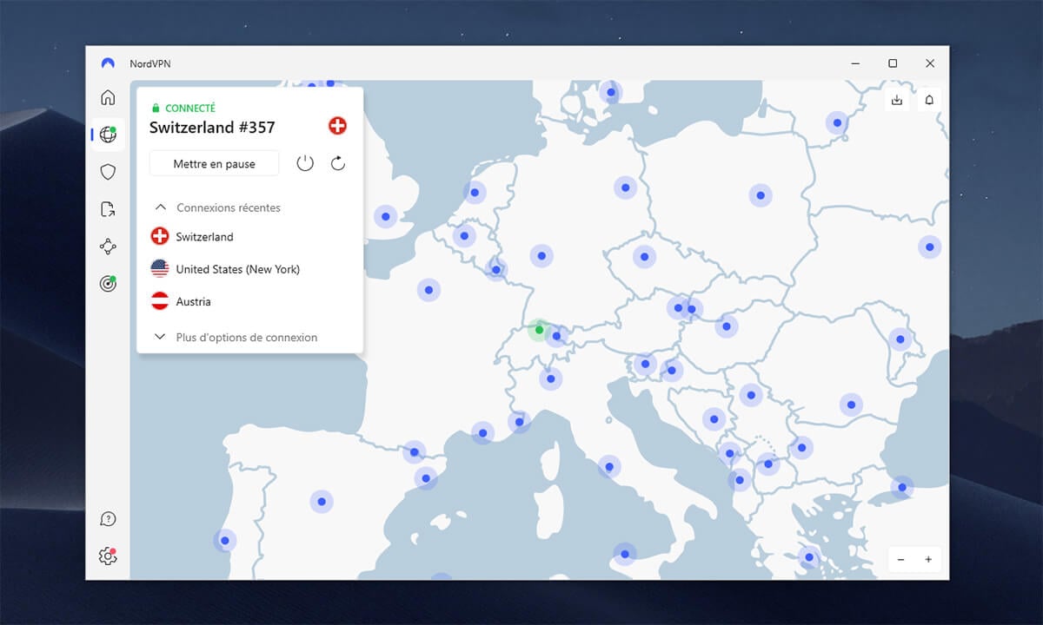Click the green connected Switzerland map marker
1043x625 pixels.
pyautogui.click(x=539, y=329)
